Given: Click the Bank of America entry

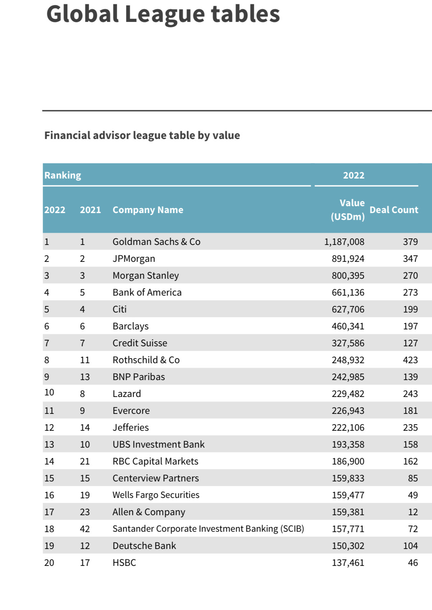Looking at the screenshot, I should (147, 293).
